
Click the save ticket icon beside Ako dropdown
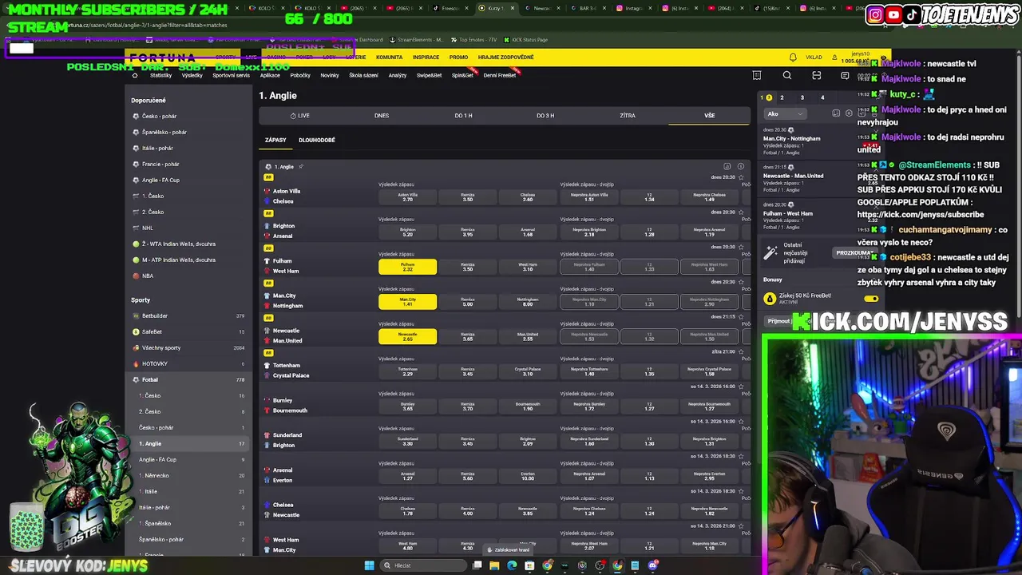click(x=836, y=113)
